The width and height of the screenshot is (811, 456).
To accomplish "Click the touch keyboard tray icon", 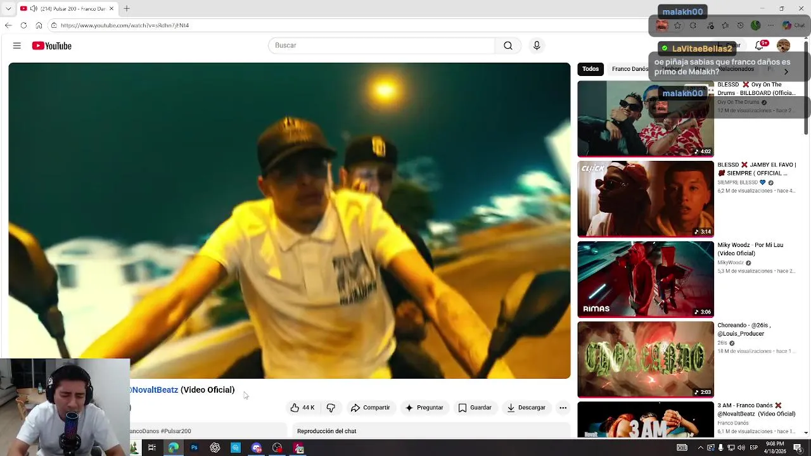I will 682,448.
